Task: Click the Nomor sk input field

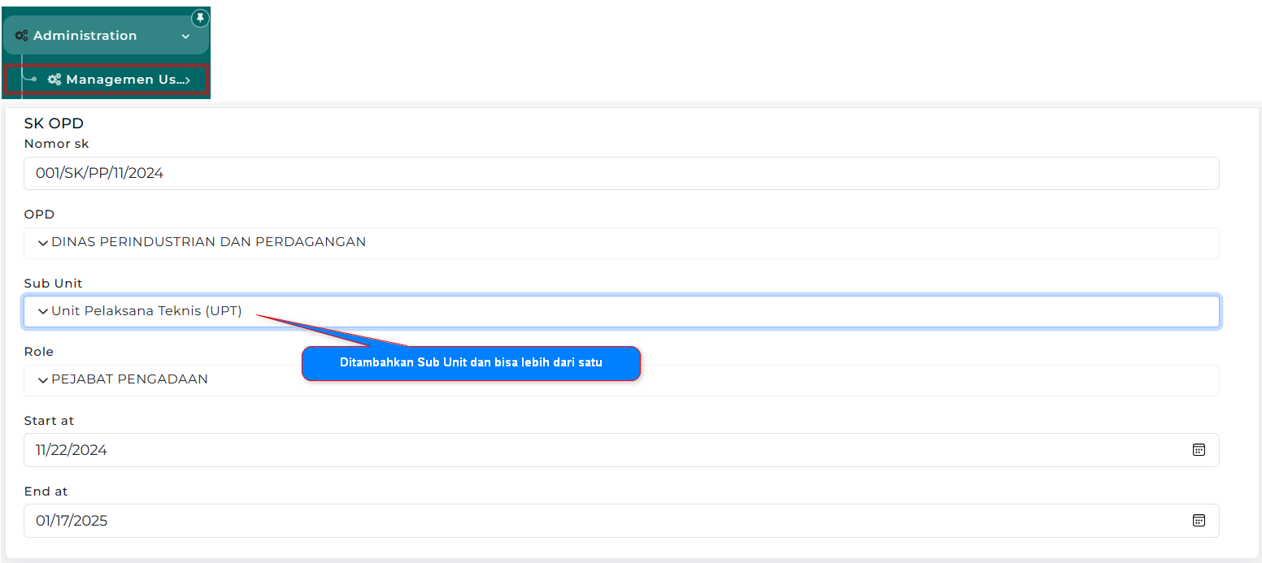Action: [621, 173]
